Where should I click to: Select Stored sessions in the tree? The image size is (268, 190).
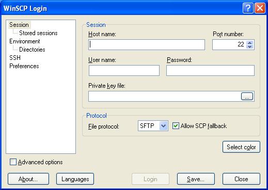coord(38,33)
